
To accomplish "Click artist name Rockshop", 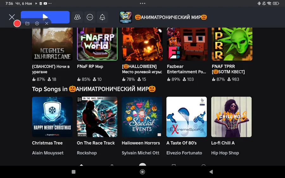I will (x=87, y=153).
